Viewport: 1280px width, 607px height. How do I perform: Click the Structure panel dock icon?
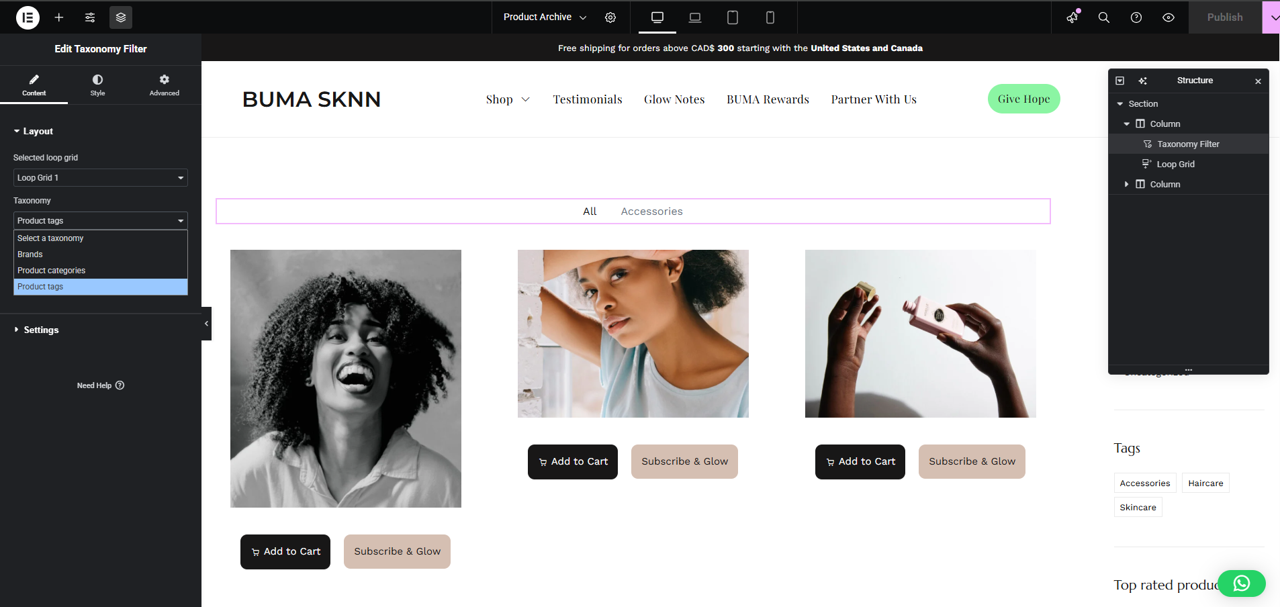click(1119, 81)
